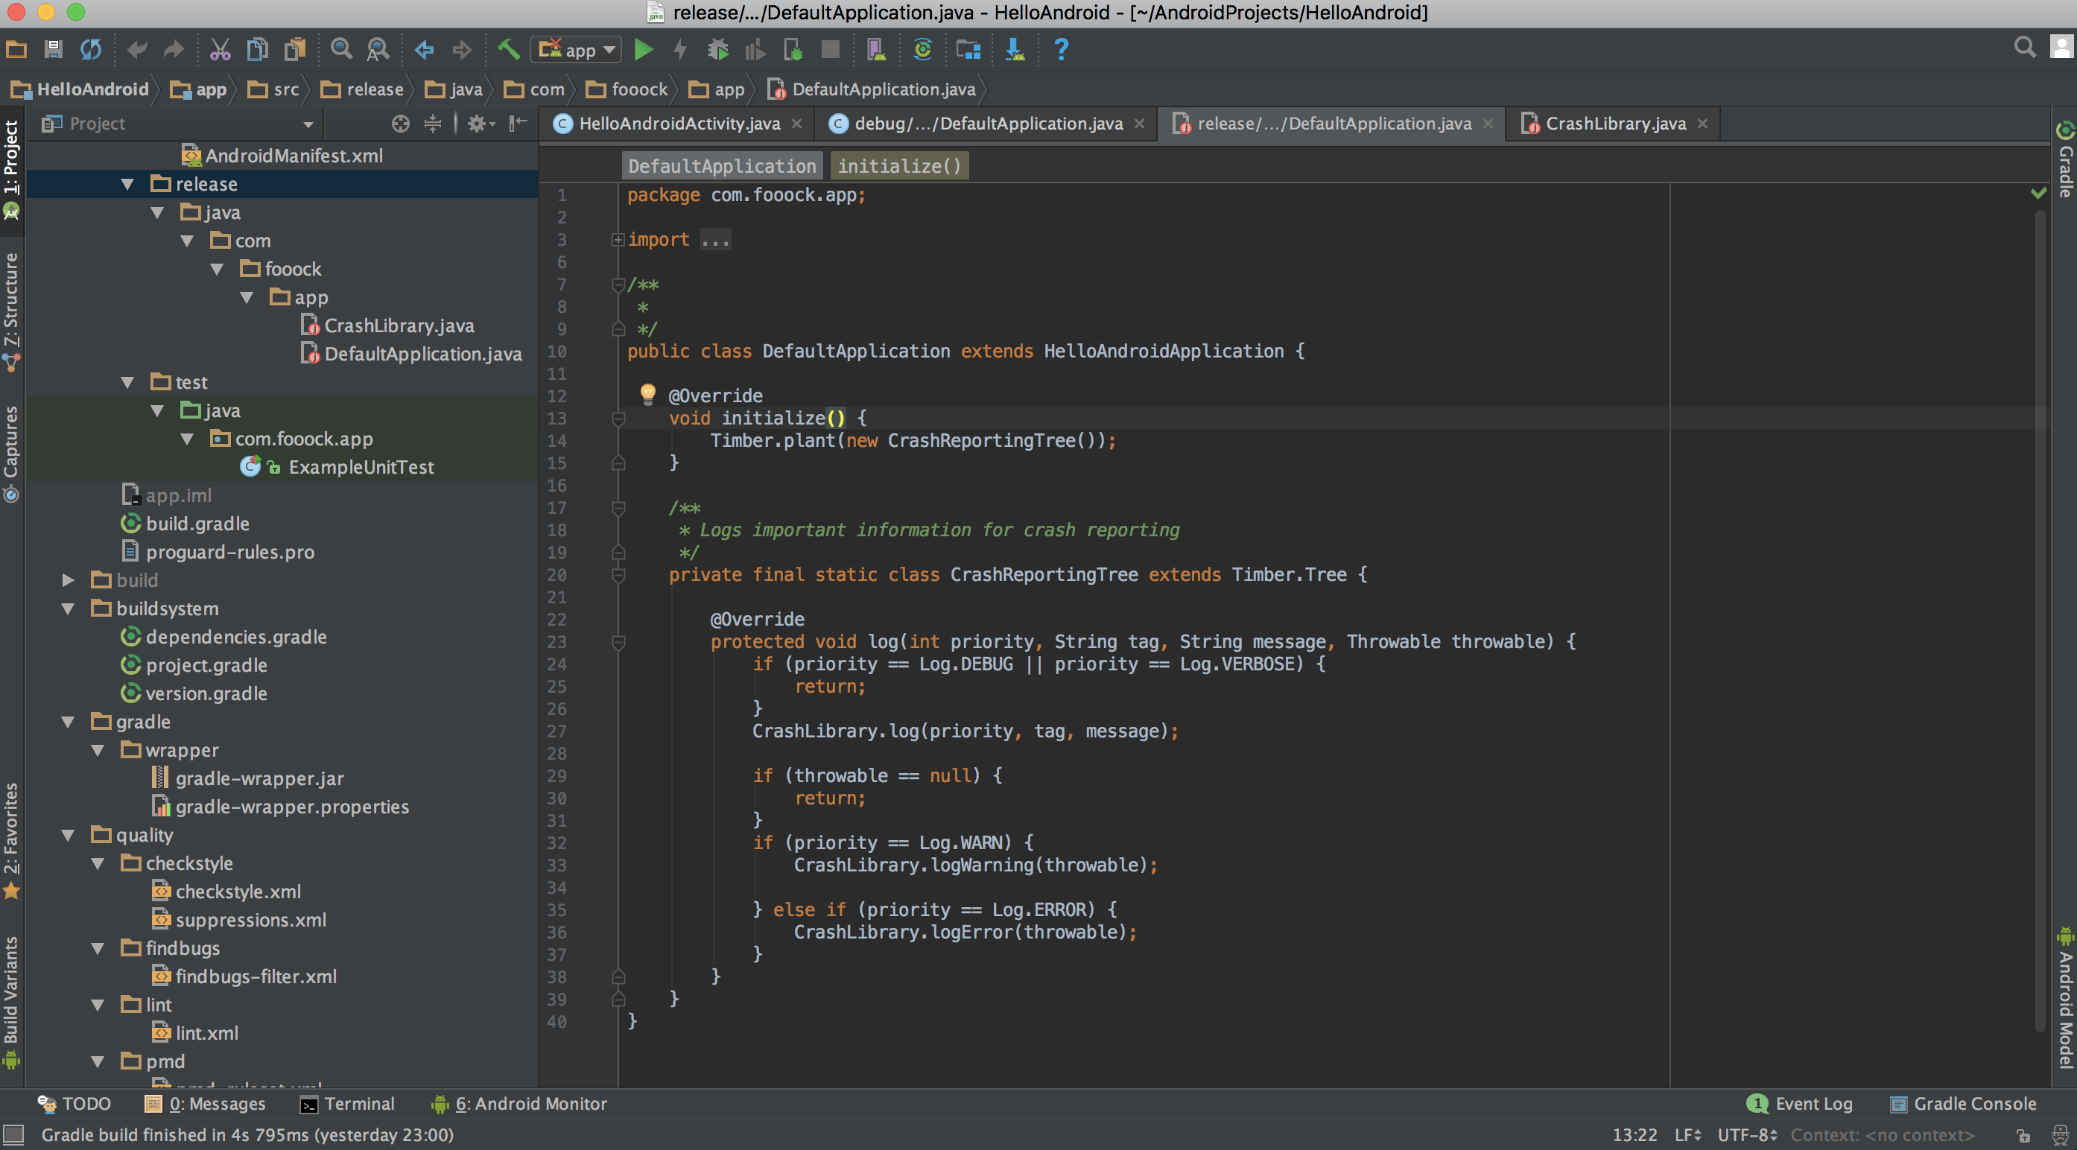Switch to the HelloAndroidActivity.java tab
The height and width of the screenshot is (1150, 2077).
click(678, 124)
